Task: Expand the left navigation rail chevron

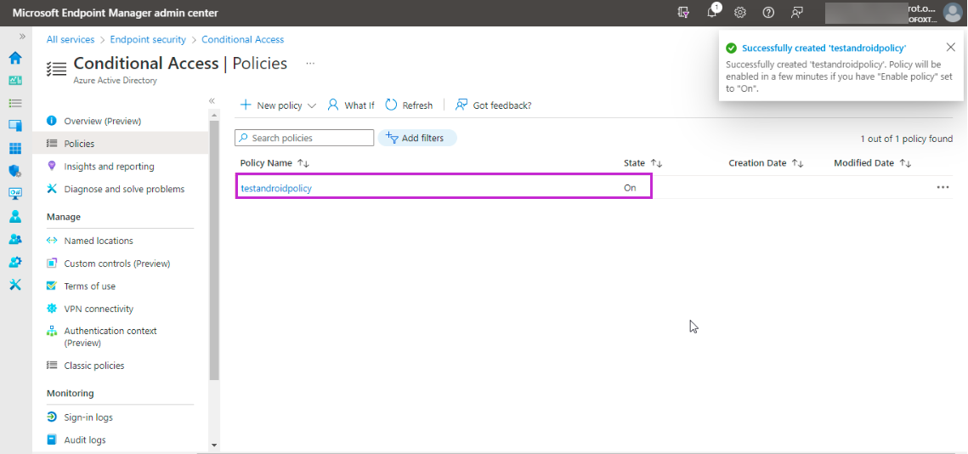Action: click(22, 37)
